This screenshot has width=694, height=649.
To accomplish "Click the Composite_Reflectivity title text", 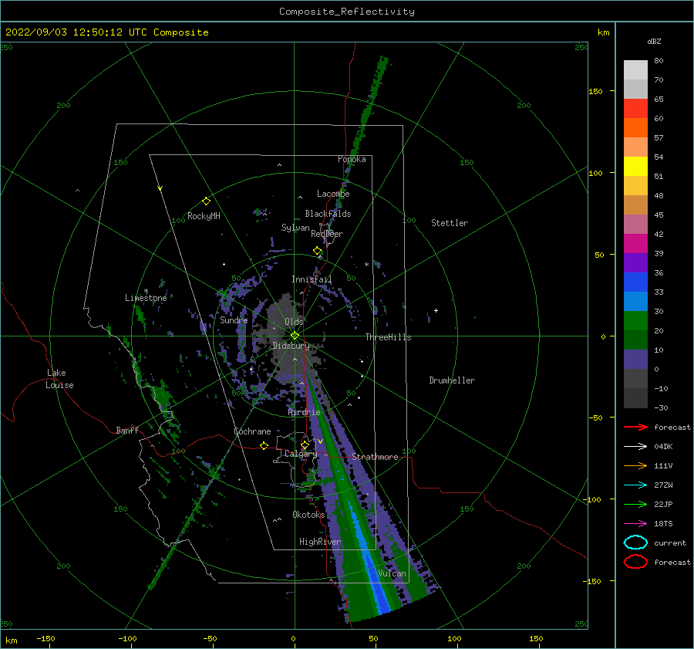I will [x=347, y=12].
